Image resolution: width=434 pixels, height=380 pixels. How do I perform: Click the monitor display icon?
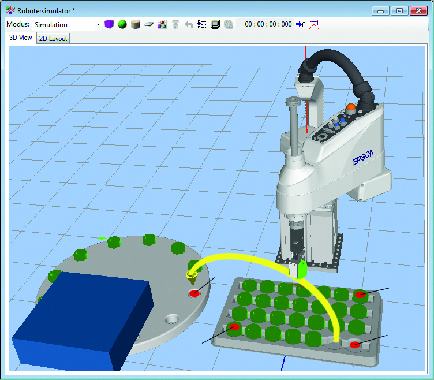click(215, 24)
